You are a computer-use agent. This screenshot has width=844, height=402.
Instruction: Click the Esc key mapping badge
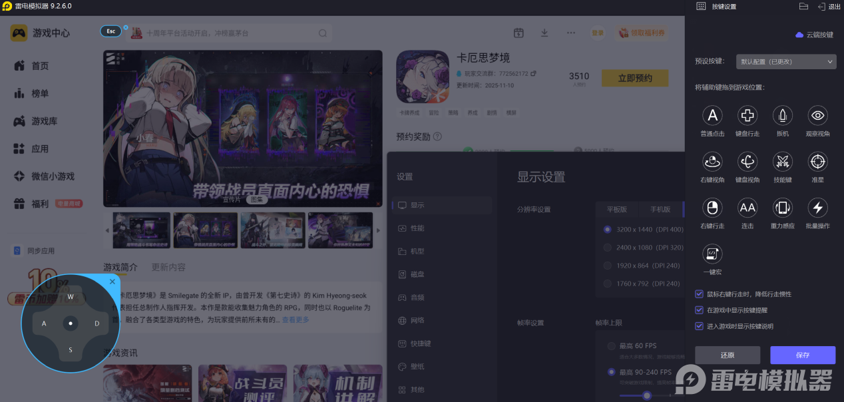[111, 31]
